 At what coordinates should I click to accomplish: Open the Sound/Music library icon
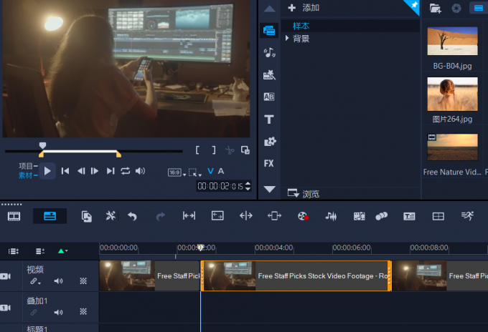click(x=269, y=53)
